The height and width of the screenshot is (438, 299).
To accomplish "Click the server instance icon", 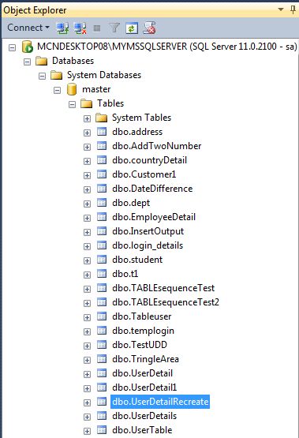I will [x=28, y=47].
